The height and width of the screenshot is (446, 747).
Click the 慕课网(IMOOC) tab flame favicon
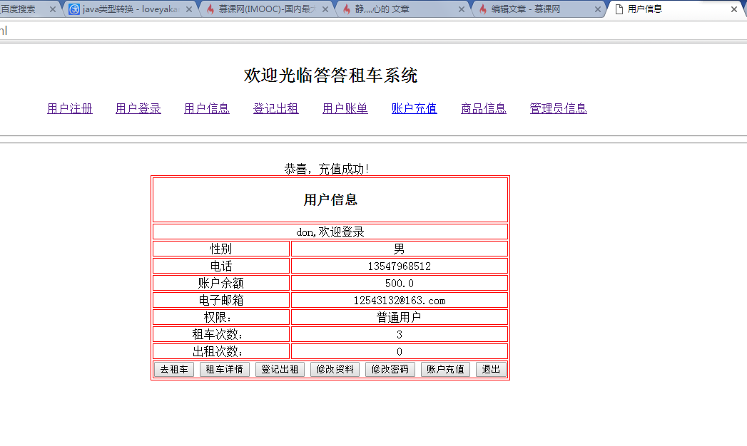click(x=210, y=9)
